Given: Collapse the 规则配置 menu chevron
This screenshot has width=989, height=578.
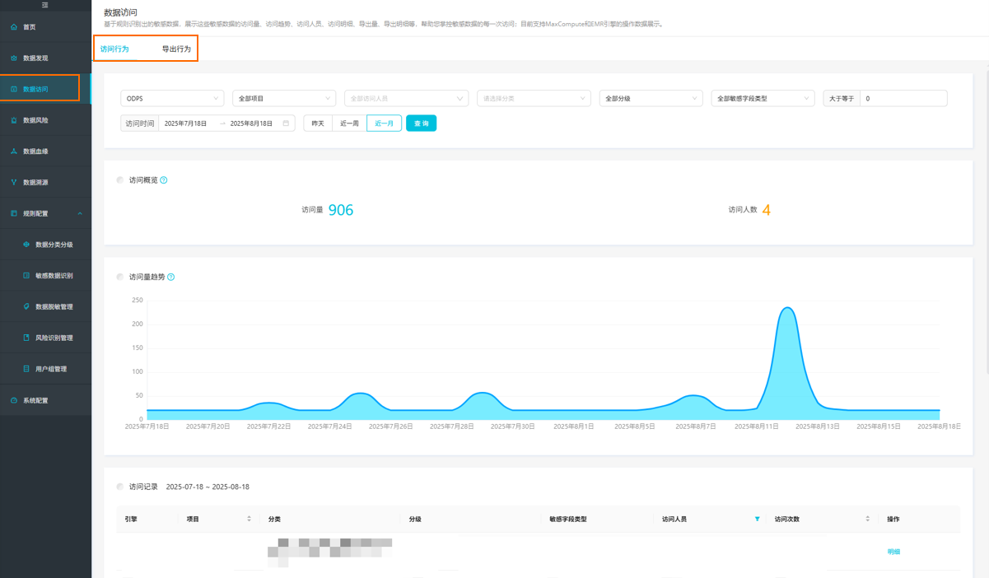Looking at the screenshot, I should click(x=80, y=213).
